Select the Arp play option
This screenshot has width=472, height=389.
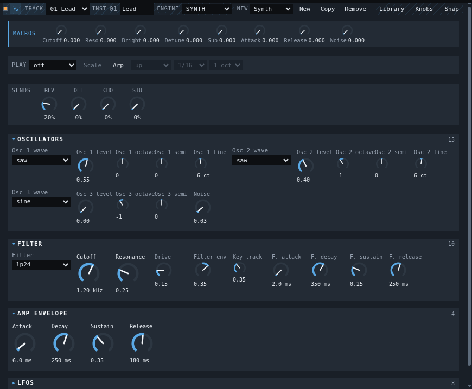pos(118,65)
